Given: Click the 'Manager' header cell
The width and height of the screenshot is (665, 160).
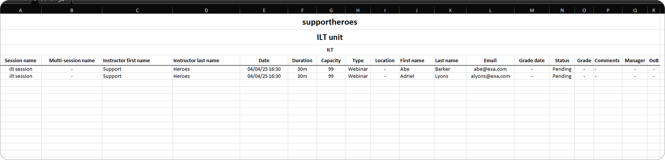Looking at the screenshot, I should coord(635,61).
